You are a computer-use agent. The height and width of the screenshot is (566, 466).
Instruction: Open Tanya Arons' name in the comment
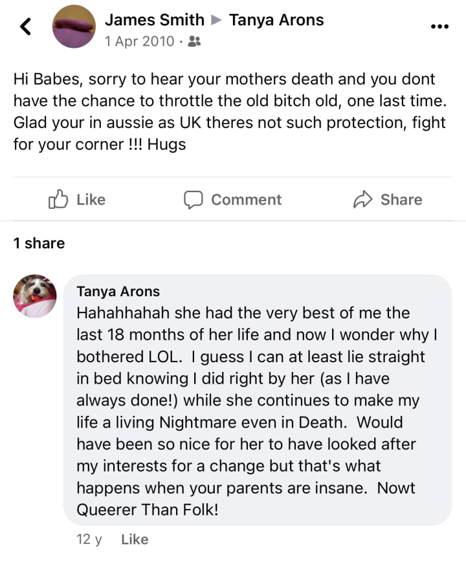click(118, 292)
